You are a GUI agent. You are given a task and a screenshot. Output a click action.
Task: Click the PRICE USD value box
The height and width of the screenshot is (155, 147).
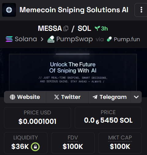tap(37, 118)
